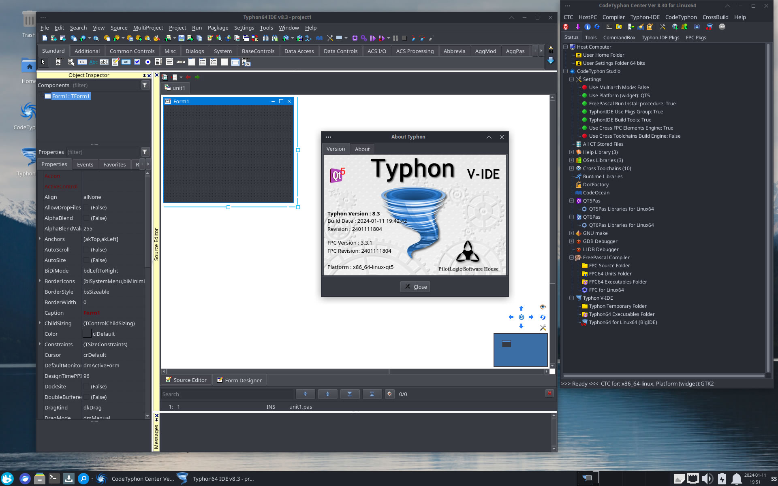This screenshot has height=486, width=778.
Task: Expand OSes Libraries (3) tree node
Action: (571, 160)
